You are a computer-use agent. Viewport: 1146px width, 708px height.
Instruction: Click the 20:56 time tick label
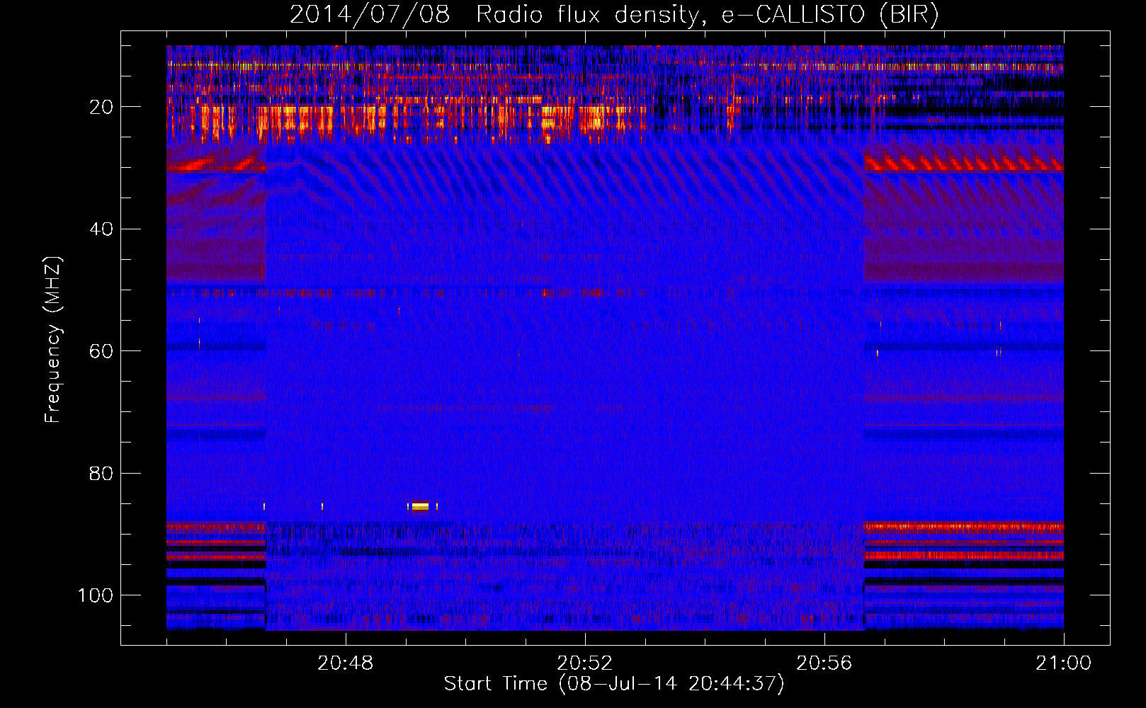point(824,663)
